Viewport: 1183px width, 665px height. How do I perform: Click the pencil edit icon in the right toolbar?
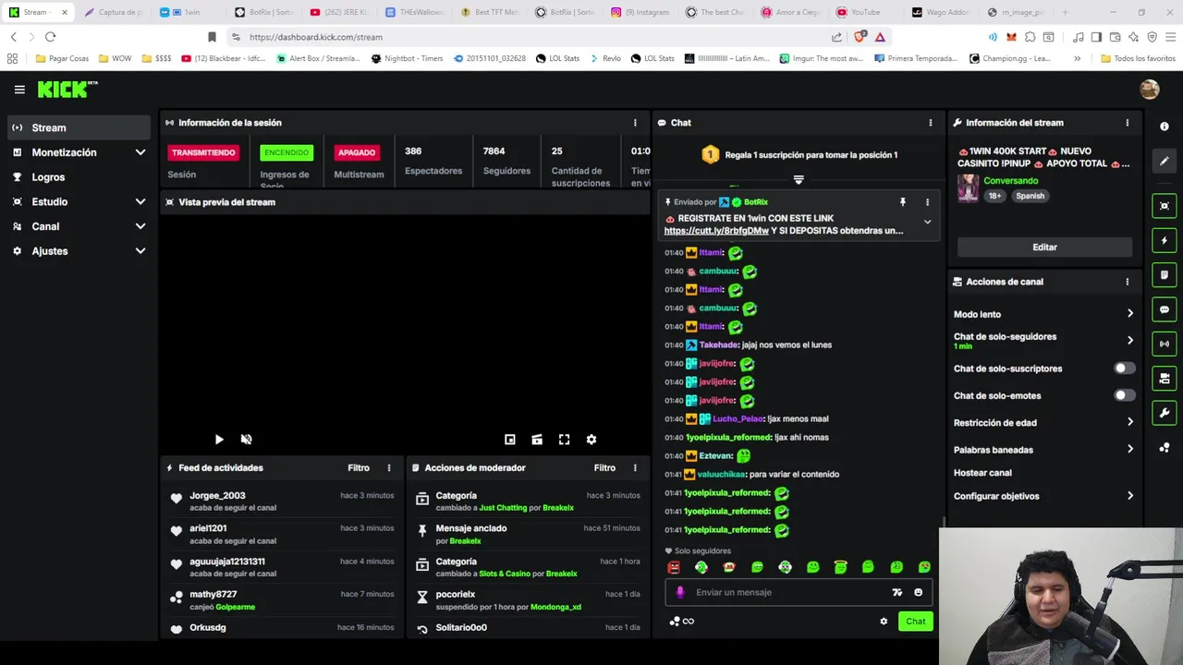(x=1165, y=161)
